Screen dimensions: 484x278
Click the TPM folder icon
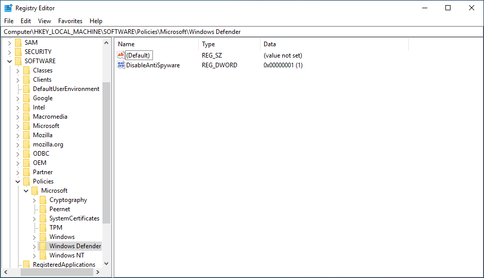tap(43, 228)
